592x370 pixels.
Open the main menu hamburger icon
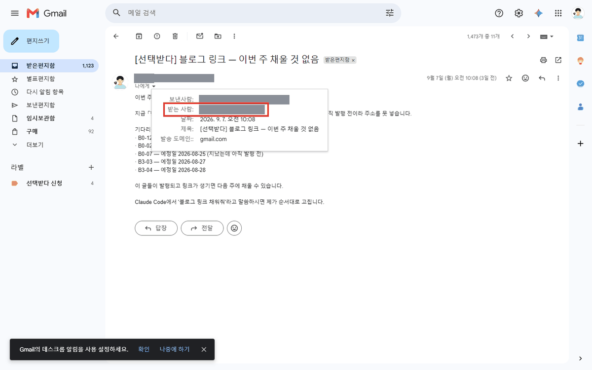(15, 13)
